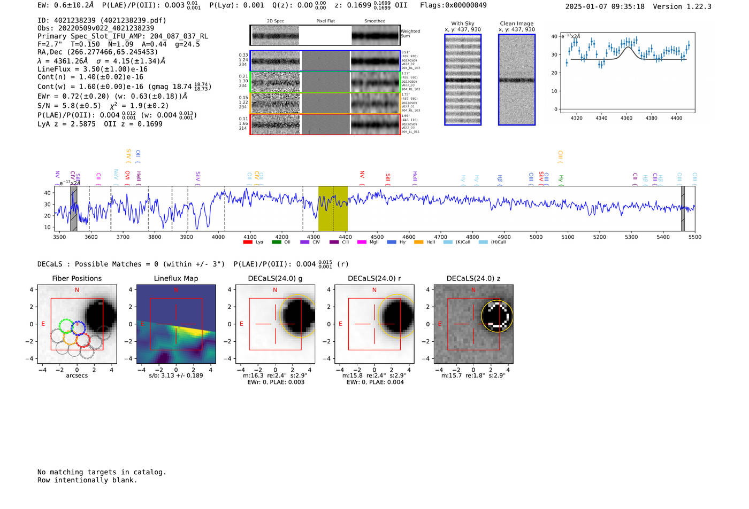Select the red-framed fiber 2D spectrum row
Viewport: 749px width, 509px height.
point(325,124)
